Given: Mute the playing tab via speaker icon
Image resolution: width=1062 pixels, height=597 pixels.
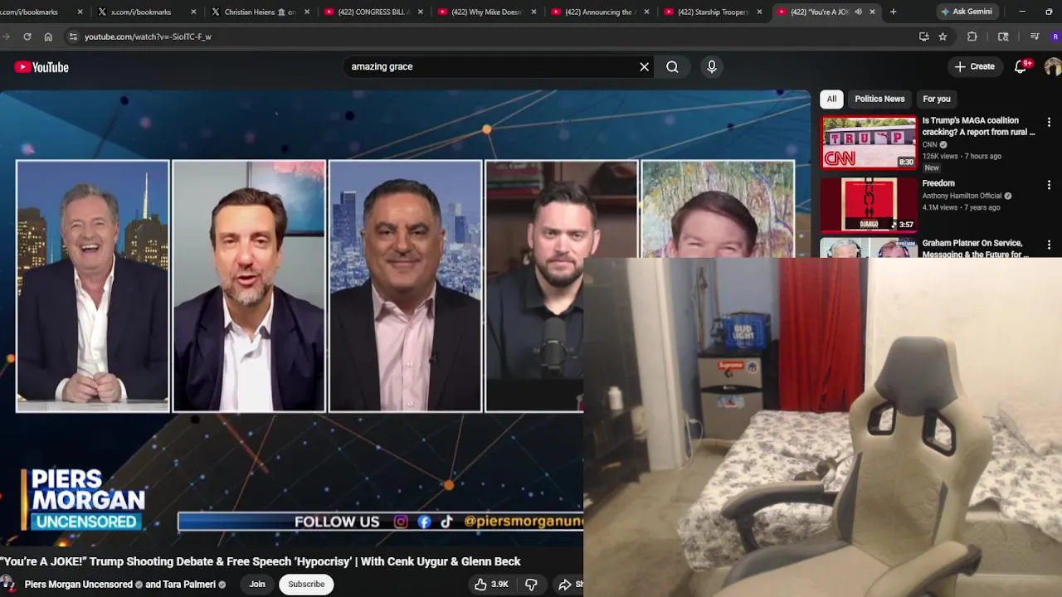Looking at the screenshot, I should point(858,12).
